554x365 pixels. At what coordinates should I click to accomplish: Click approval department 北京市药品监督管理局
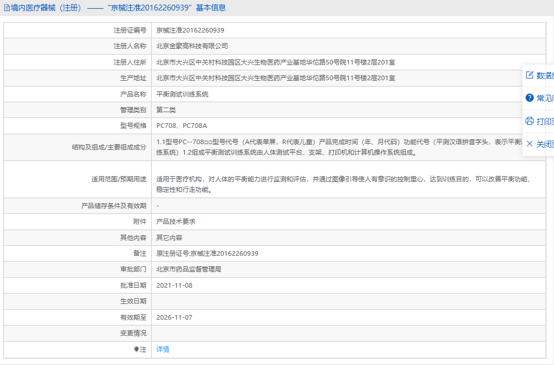click(188, 270)
